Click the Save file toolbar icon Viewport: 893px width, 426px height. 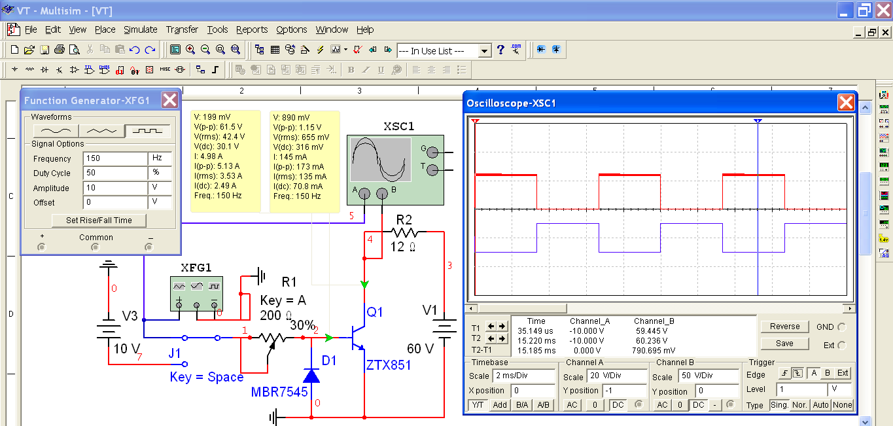[44, 50]
